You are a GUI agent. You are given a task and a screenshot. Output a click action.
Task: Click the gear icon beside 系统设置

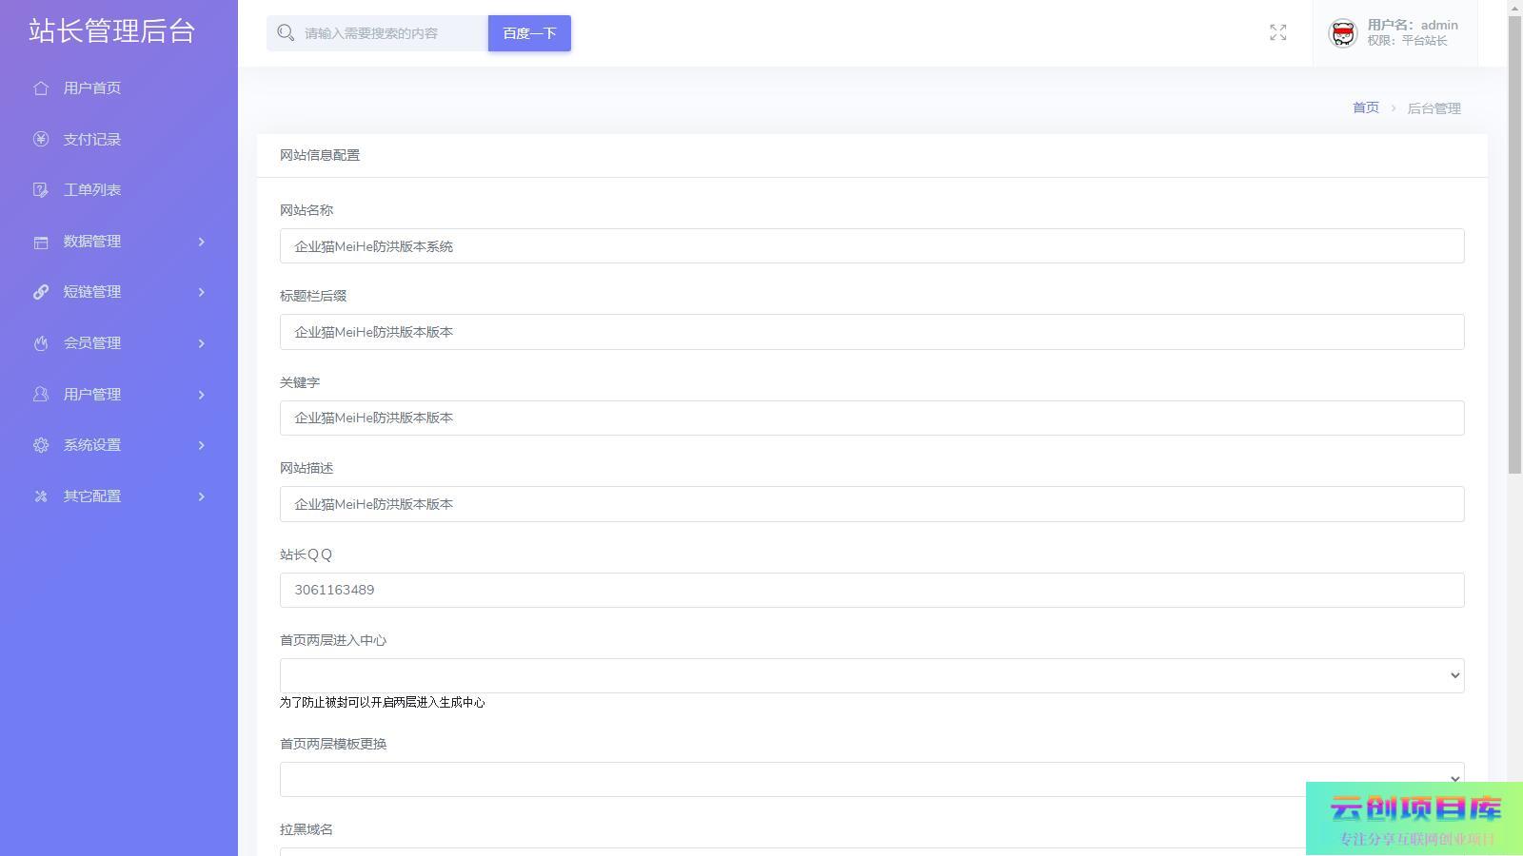pos(40,445)
